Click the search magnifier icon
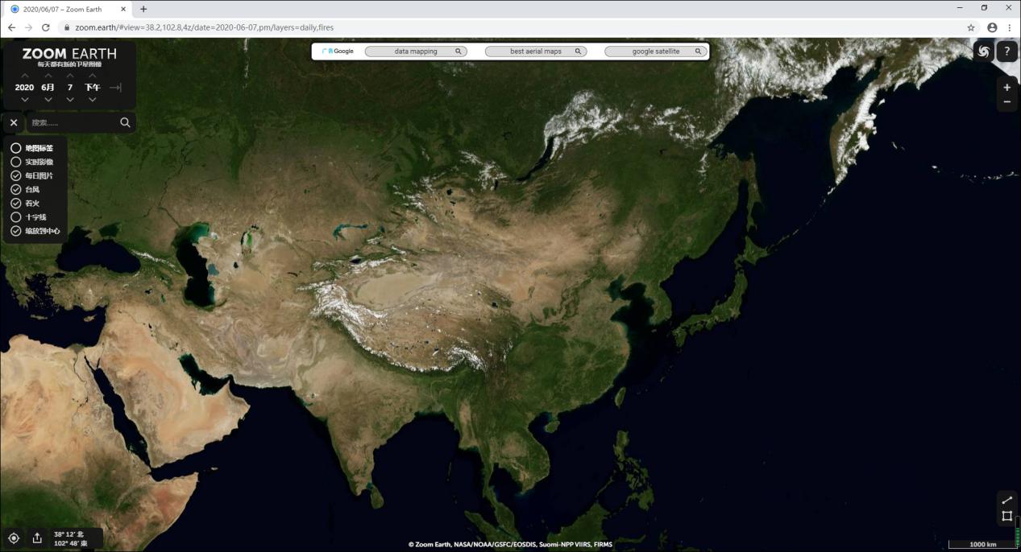The image size is (1021, 552). (125, 122)
